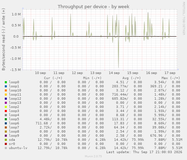Click the loop10 orange color swatch

click(6, 90)
